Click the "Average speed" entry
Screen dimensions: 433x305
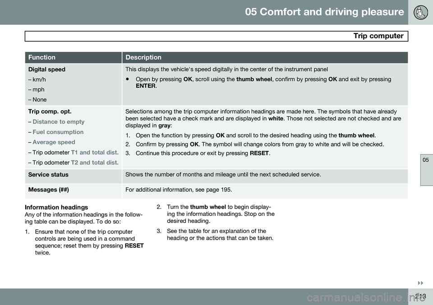click(x=54, y=142)
